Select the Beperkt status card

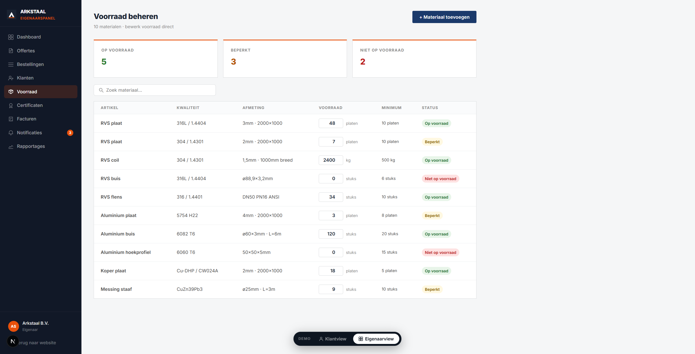click(x=285, y=58)
